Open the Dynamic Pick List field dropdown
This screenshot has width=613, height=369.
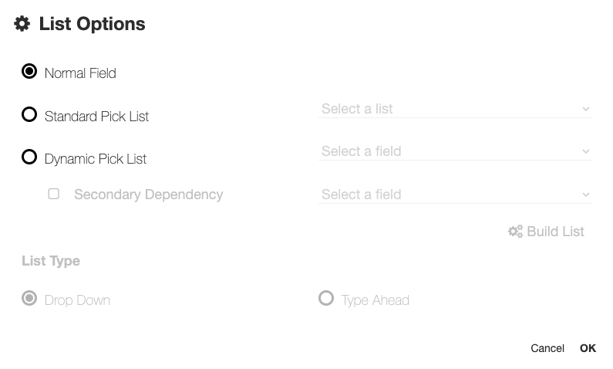447,151
